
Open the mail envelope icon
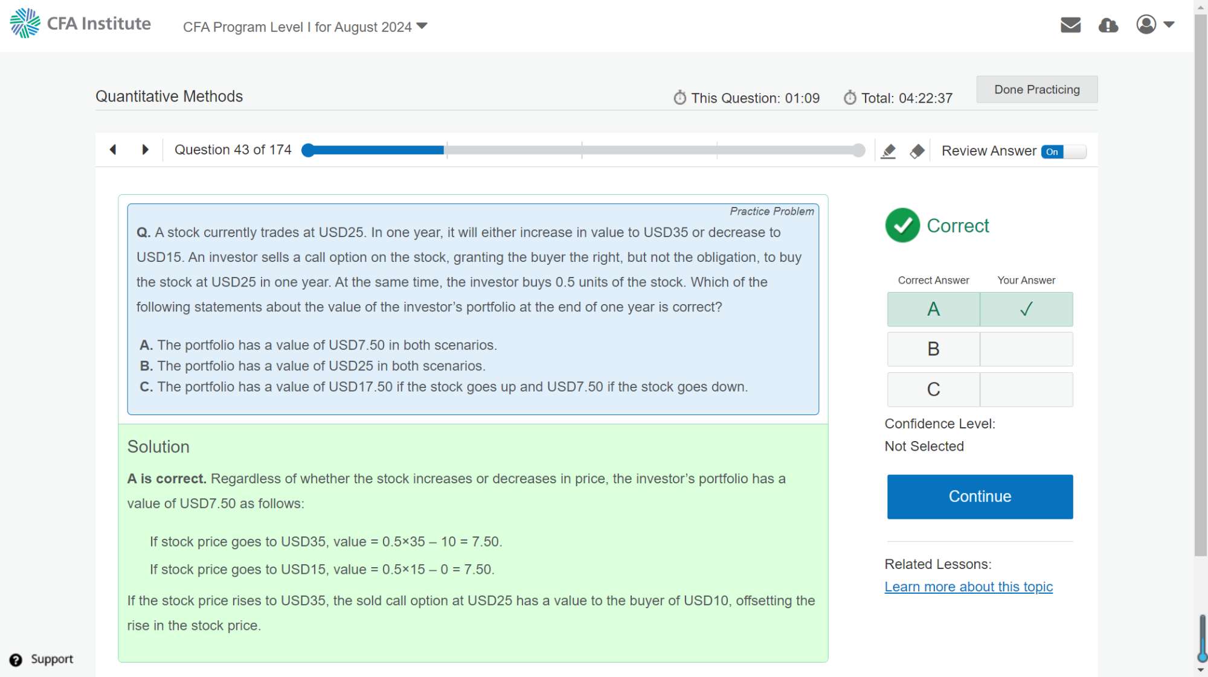(x=1070, y=25)
